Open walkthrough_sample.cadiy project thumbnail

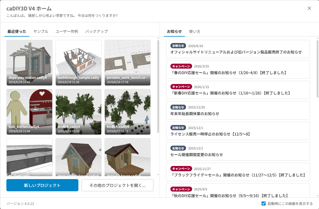[x=79, y=63]
